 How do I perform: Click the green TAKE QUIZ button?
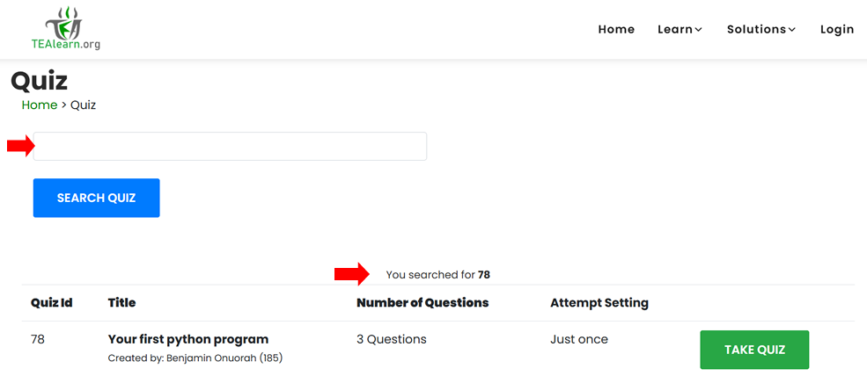coord(754,350)
